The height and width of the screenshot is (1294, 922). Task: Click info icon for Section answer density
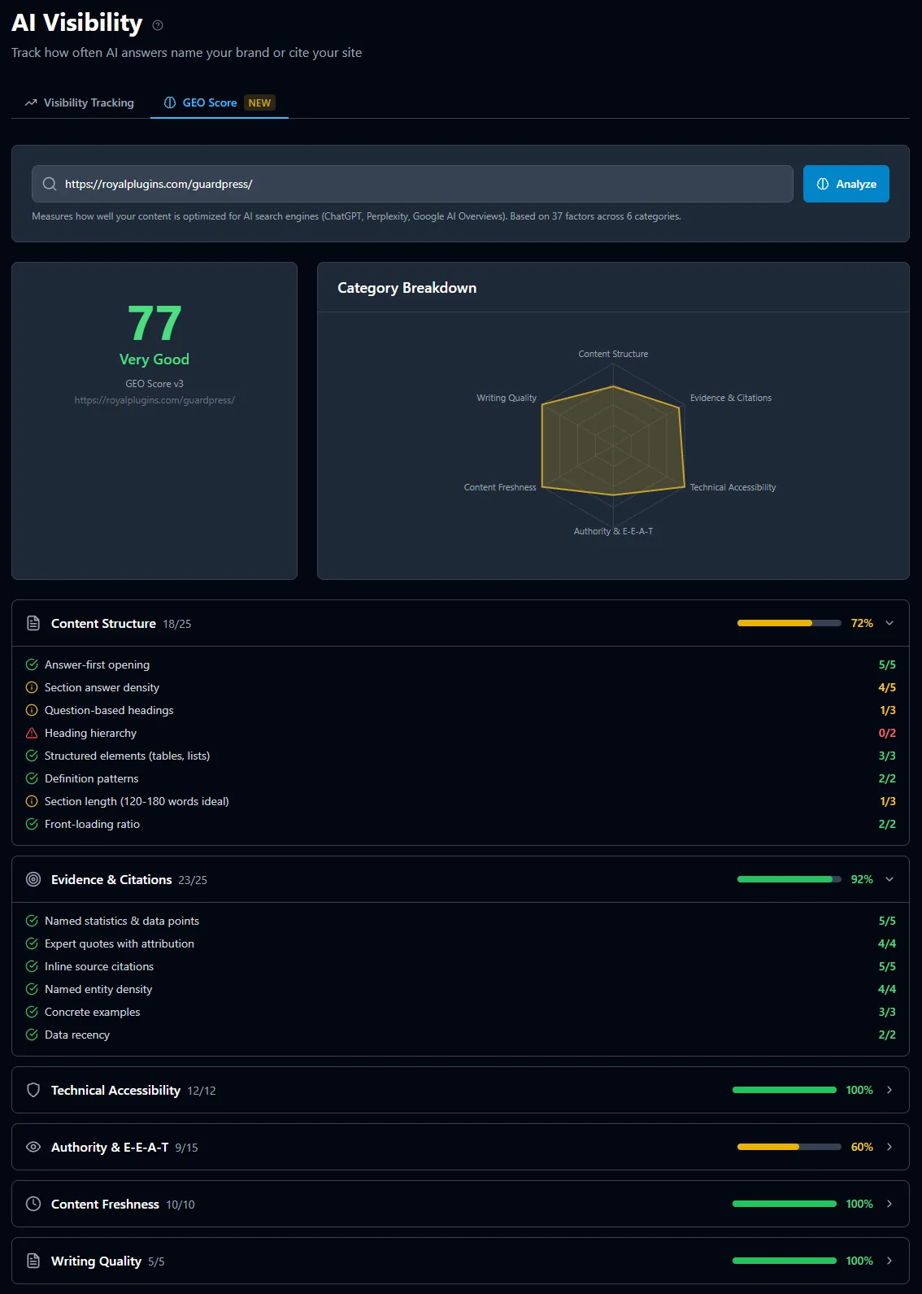click(x=32, y=687)
